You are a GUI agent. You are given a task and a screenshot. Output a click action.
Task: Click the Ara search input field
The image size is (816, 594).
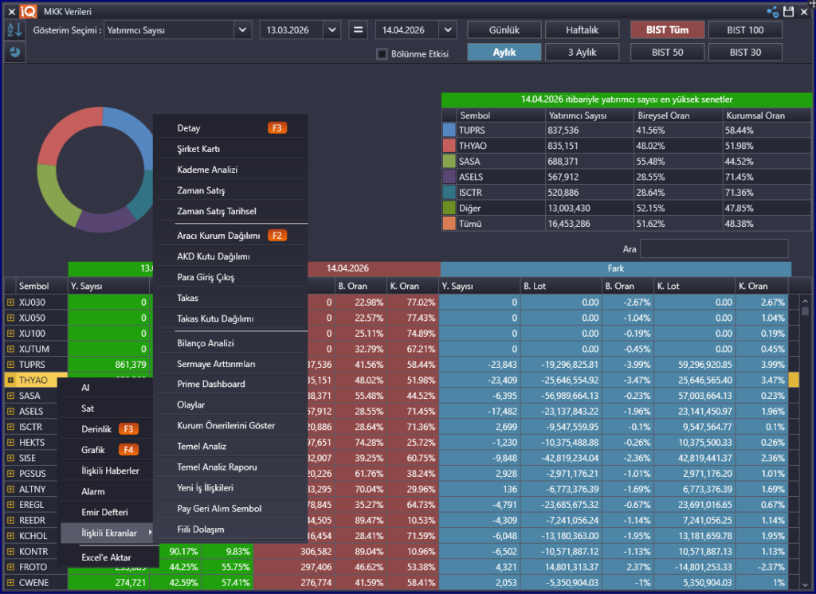tap(713, 248)
